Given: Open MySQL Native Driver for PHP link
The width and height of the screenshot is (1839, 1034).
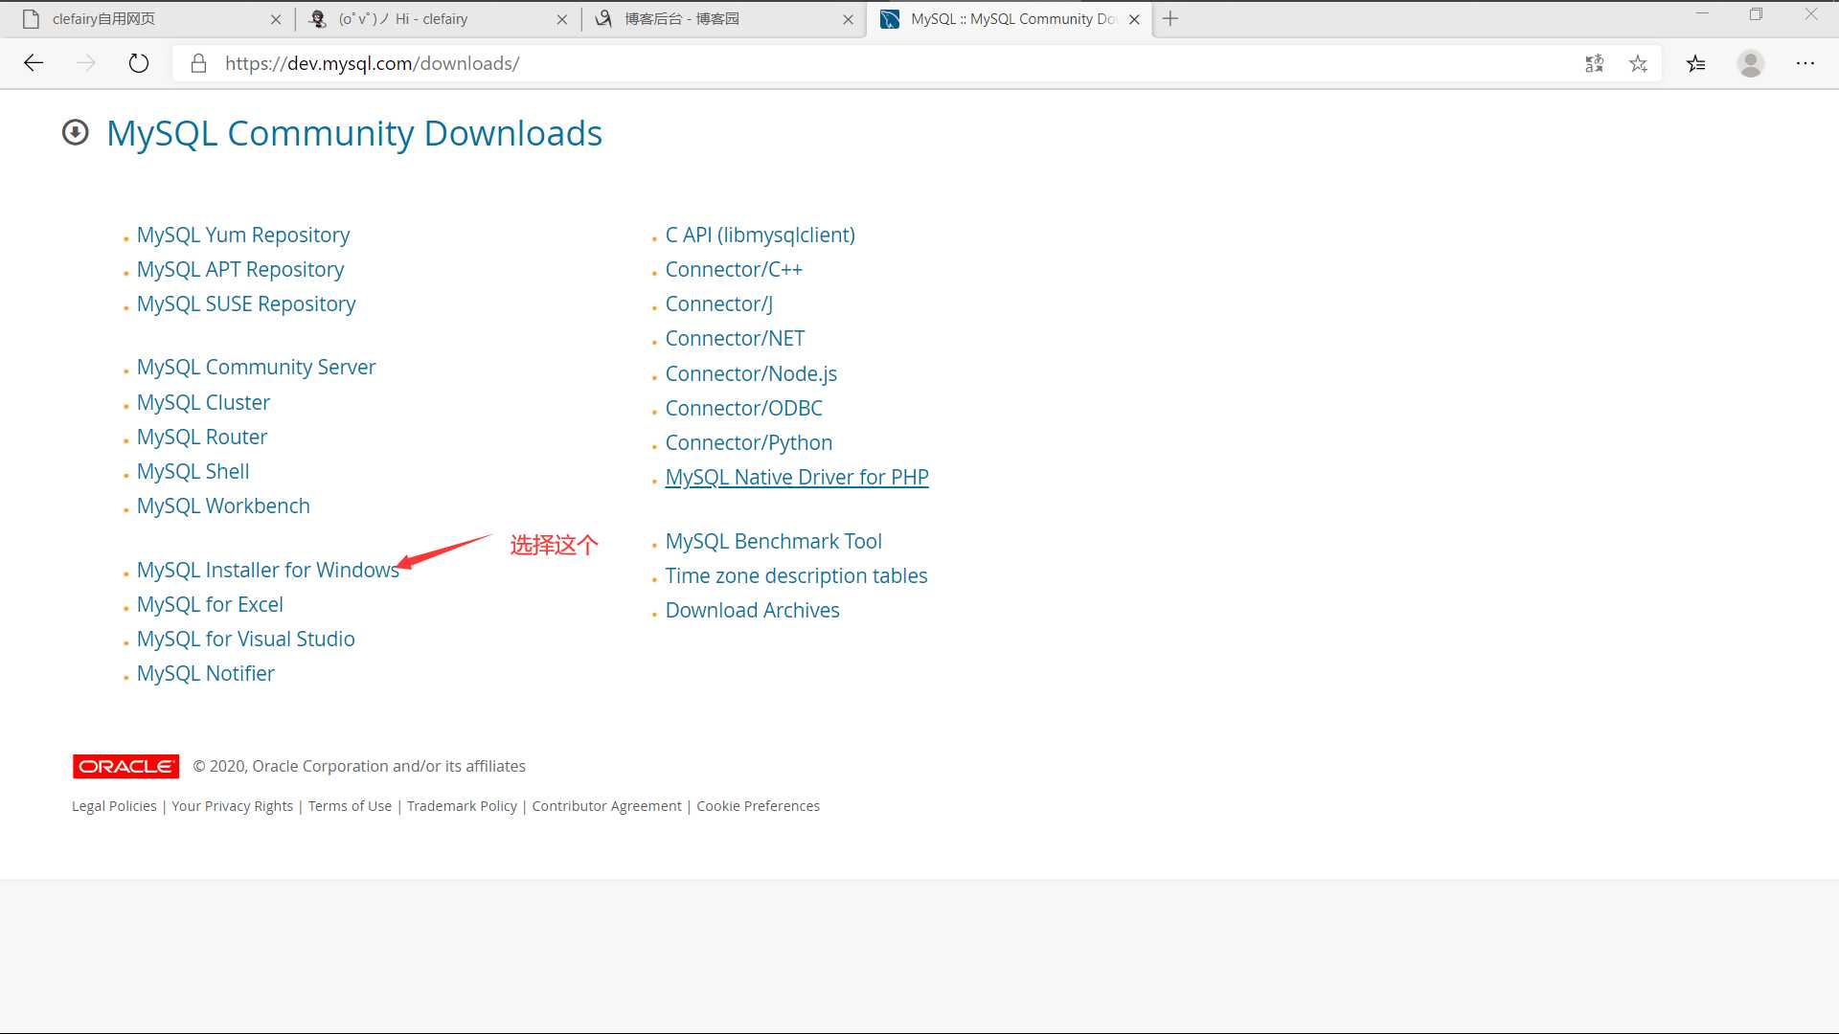Looking at the screenshot, I should point(797,477).
